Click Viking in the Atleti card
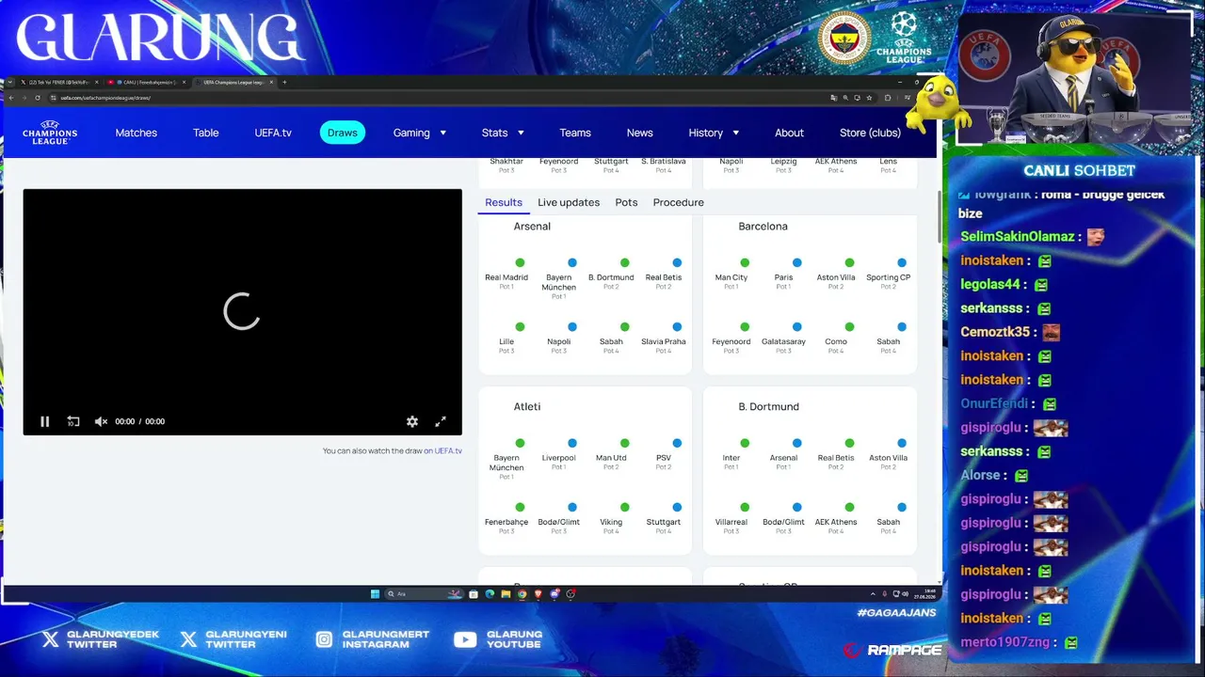The width and height of the screenshot is (1205, 677). tap(611, 522)
